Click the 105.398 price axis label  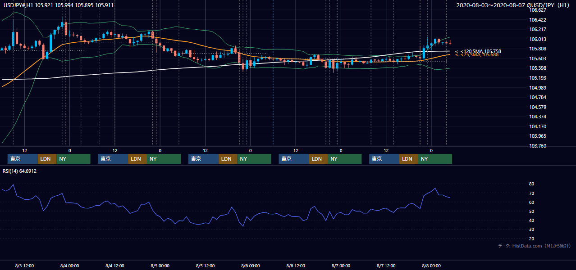coord(538,68)
